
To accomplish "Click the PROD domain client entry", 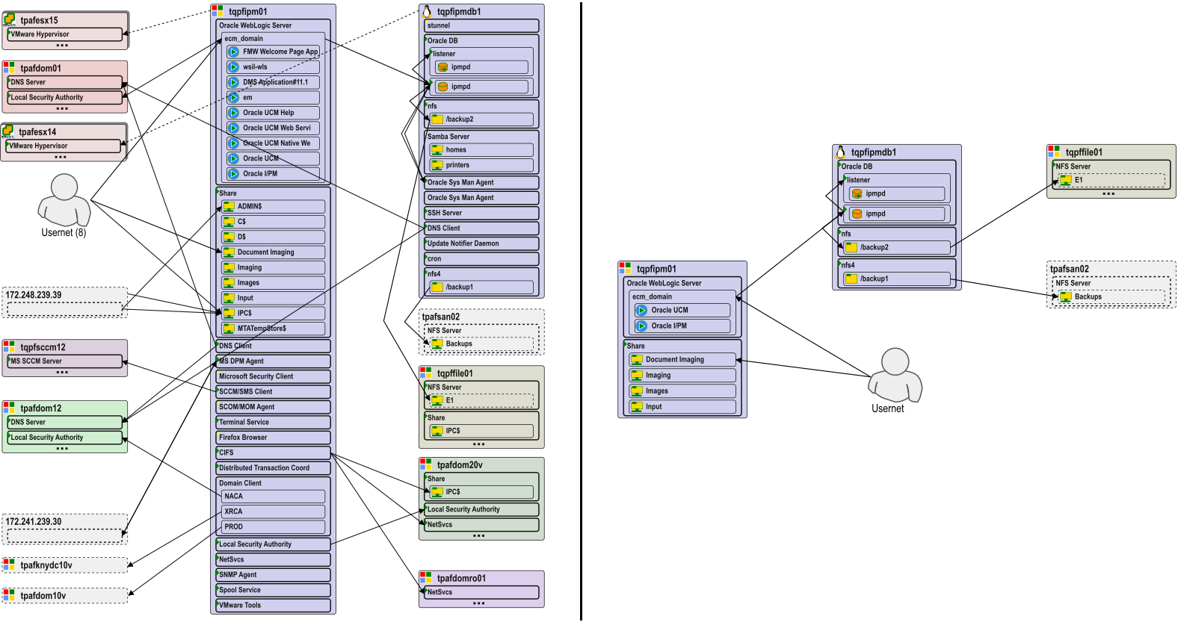I will tap(274, 527).
